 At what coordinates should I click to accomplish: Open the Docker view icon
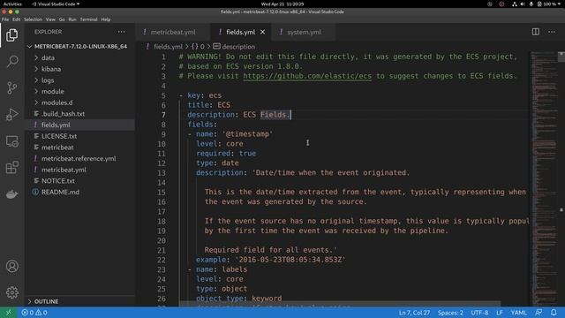click(11, 194)
